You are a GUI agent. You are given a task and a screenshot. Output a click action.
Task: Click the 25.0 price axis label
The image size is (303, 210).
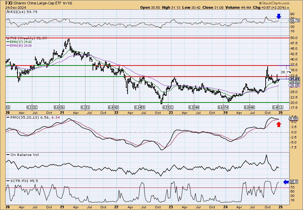[294, 92]
